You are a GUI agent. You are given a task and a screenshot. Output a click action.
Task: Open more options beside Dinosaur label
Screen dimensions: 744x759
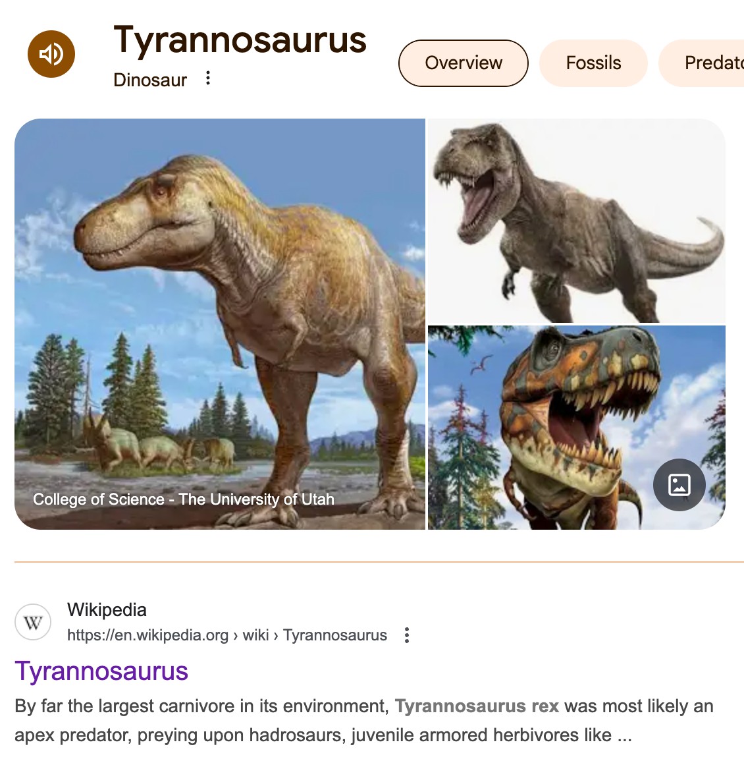208,78
